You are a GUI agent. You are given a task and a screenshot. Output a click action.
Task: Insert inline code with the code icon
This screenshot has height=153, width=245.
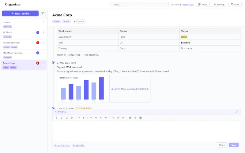tap(79, 118)
